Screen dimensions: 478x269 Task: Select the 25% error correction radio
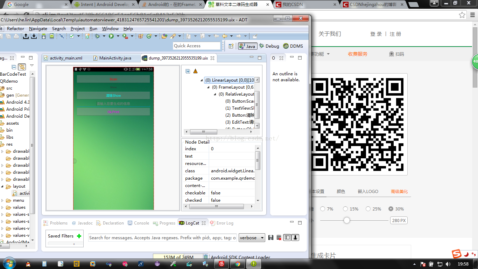tap(368, 209)
